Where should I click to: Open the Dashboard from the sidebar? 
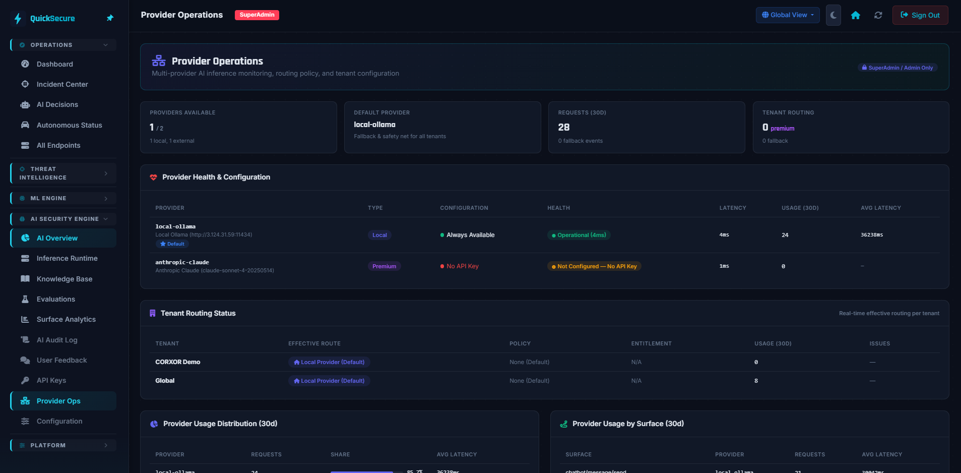pyautogui.click(x=54, y=64)
